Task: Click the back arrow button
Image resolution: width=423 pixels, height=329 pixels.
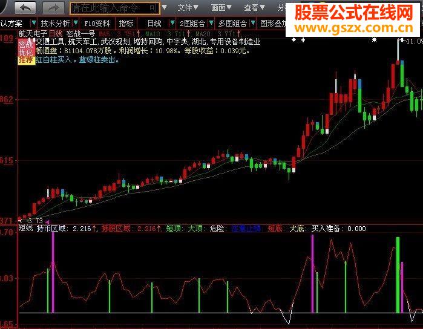Action: point(25,8)
